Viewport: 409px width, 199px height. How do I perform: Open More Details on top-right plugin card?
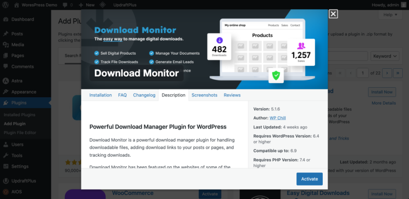coord(384,103)
